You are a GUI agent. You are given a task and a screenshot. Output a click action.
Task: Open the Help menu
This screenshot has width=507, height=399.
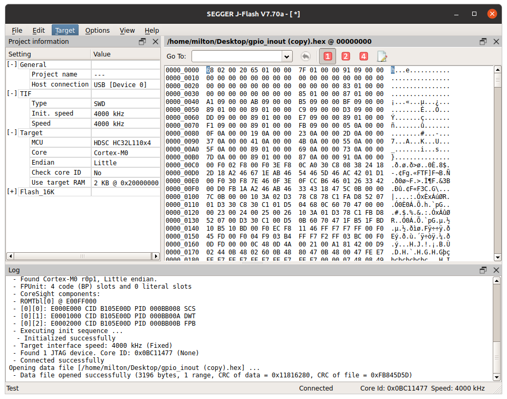[151, 31]
